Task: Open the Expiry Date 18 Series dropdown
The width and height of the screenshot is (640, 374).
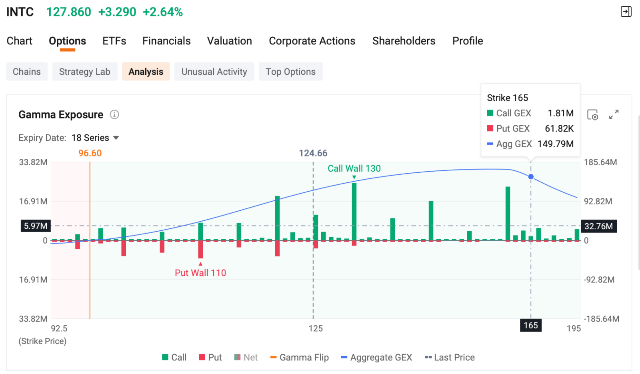Action: pyautogui.click(x=95, y=138)
